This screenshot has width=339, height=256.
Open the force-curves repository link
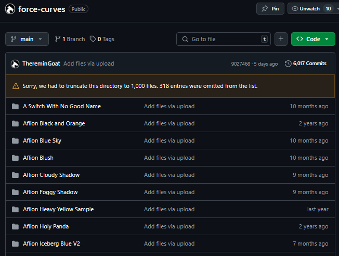(x=42, y=9)
